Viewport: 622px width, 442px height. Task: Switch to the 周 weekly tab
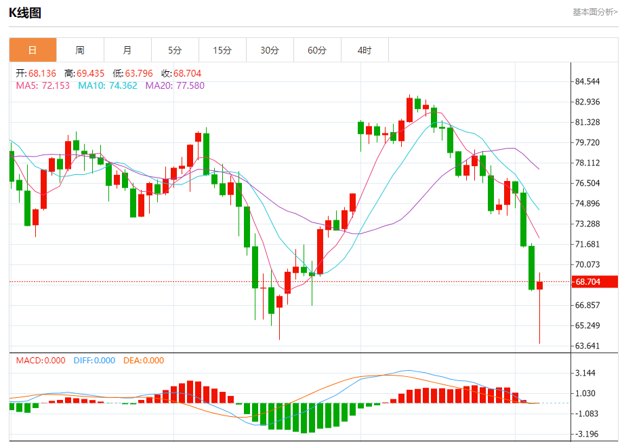pos(80,50)
